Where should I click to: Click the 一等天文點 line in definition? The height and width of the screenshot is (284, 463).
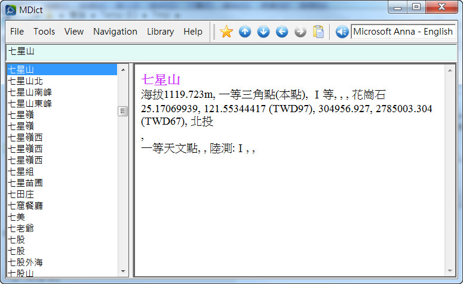tap(198, 149)
